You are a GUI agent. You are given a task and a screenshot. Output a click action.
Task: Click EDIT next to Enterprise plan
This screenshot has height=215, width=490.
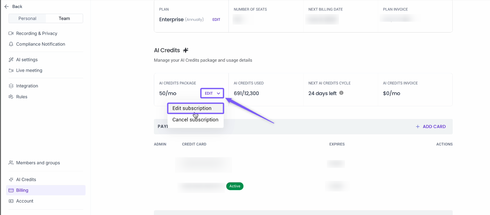[216, 20]
